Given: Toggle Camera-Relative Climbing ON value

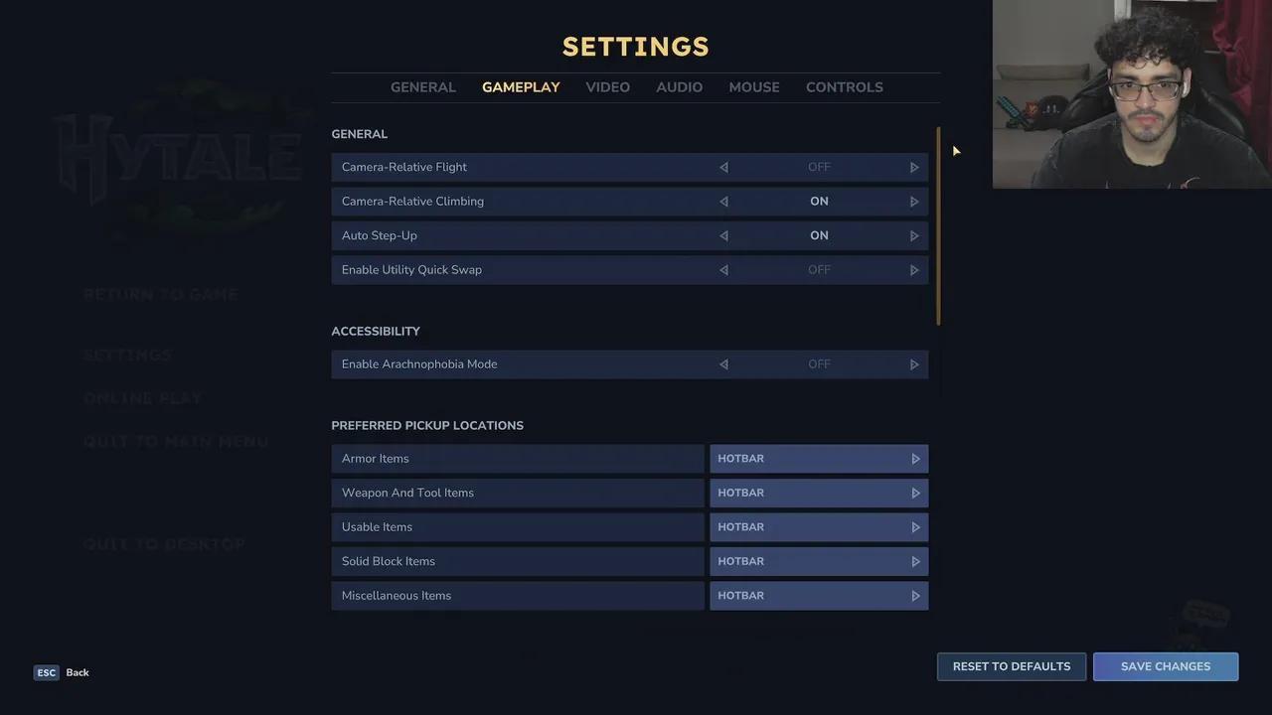Looking at the screenshot, I should pos(819,202).
